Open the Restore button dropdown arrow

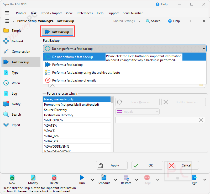[x=136, y=180]
